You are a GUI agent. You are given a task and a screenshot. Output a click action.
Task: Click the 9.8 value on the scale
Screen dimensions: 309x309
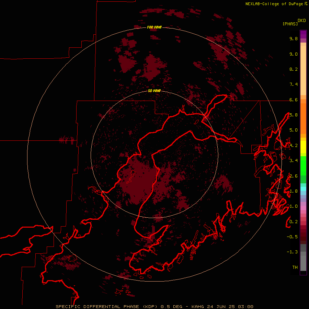tap(294, 38)
